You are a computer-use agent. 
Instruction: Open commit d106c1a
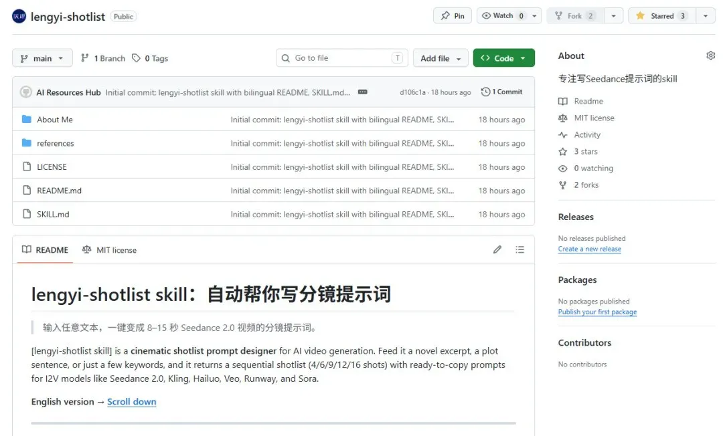coord(412,92)
